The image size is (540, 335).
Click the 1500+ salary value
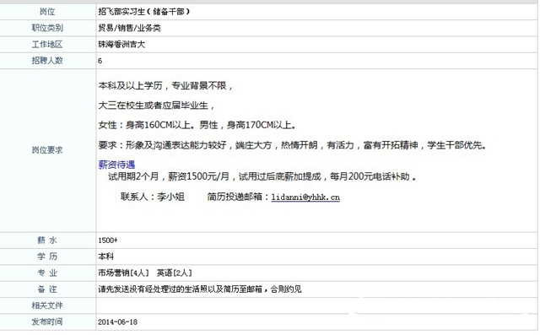click(x=108, y=240)
